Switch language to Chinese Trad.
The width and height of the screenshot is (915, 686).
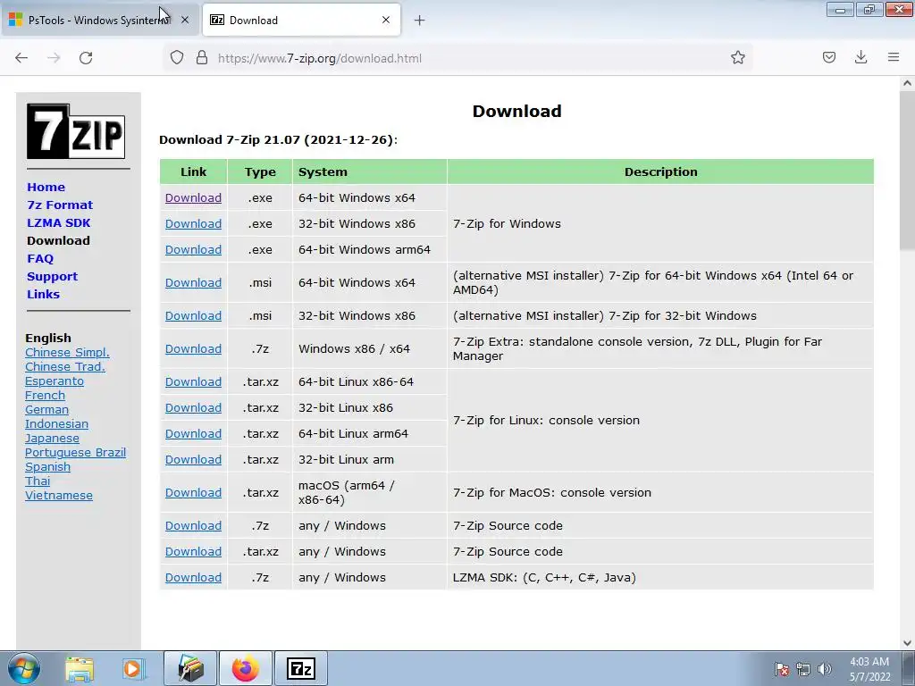pyautogui.click(x=64, y=367)
